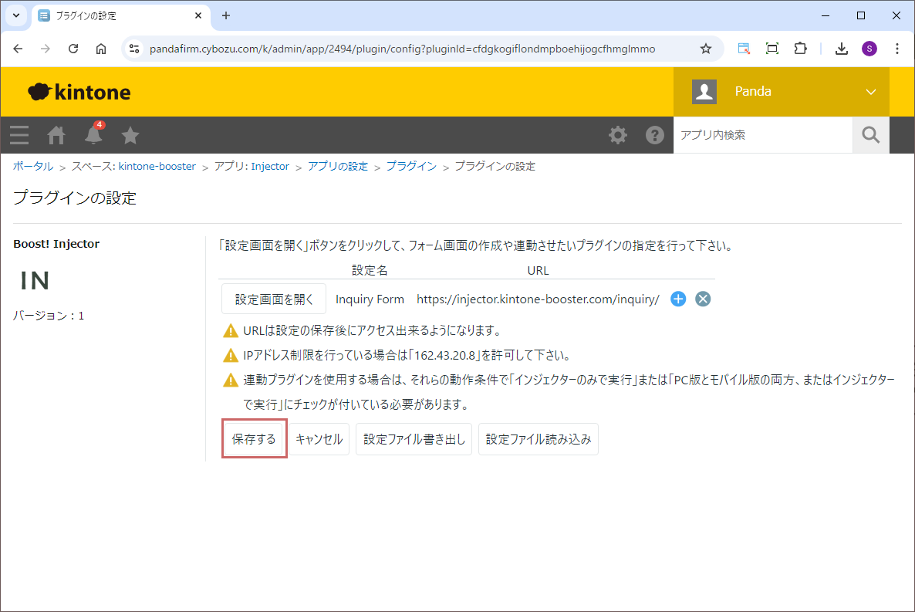Open Chrome three-dot menu
This screenshot has width=915, height=612.
tap(896, 49)
